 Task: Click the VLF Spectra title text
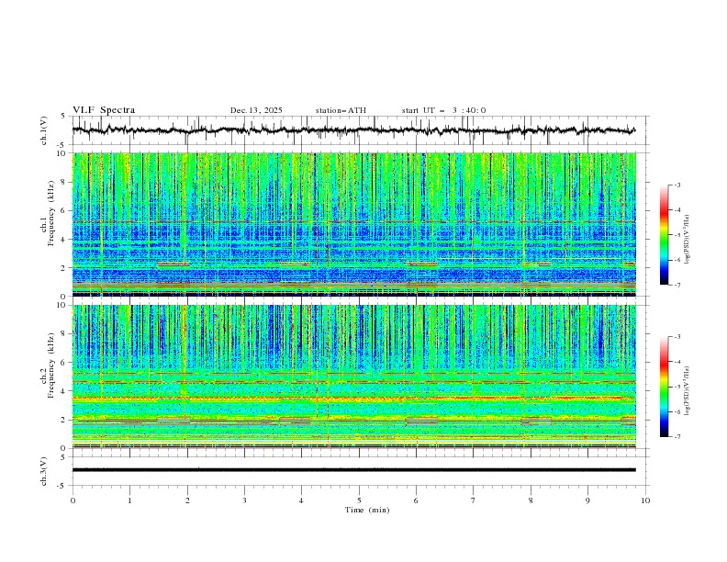click(x=104, y=110)
